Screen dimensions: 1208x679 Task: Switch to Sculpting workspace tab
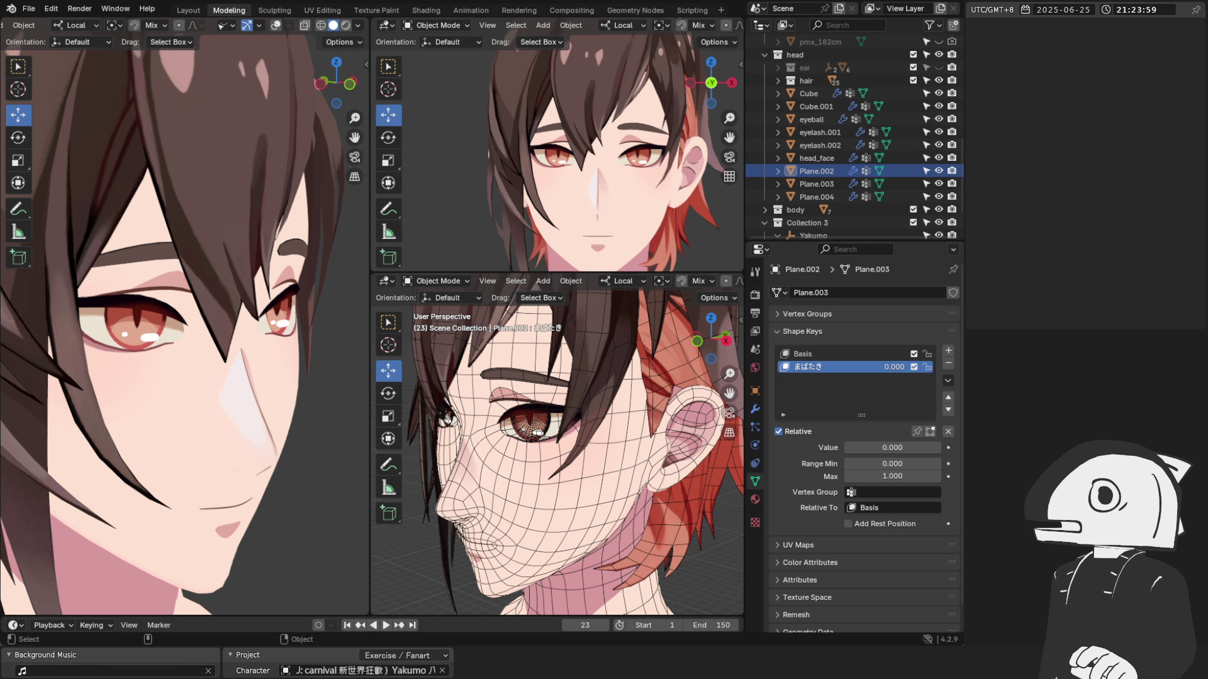point(274,10)
